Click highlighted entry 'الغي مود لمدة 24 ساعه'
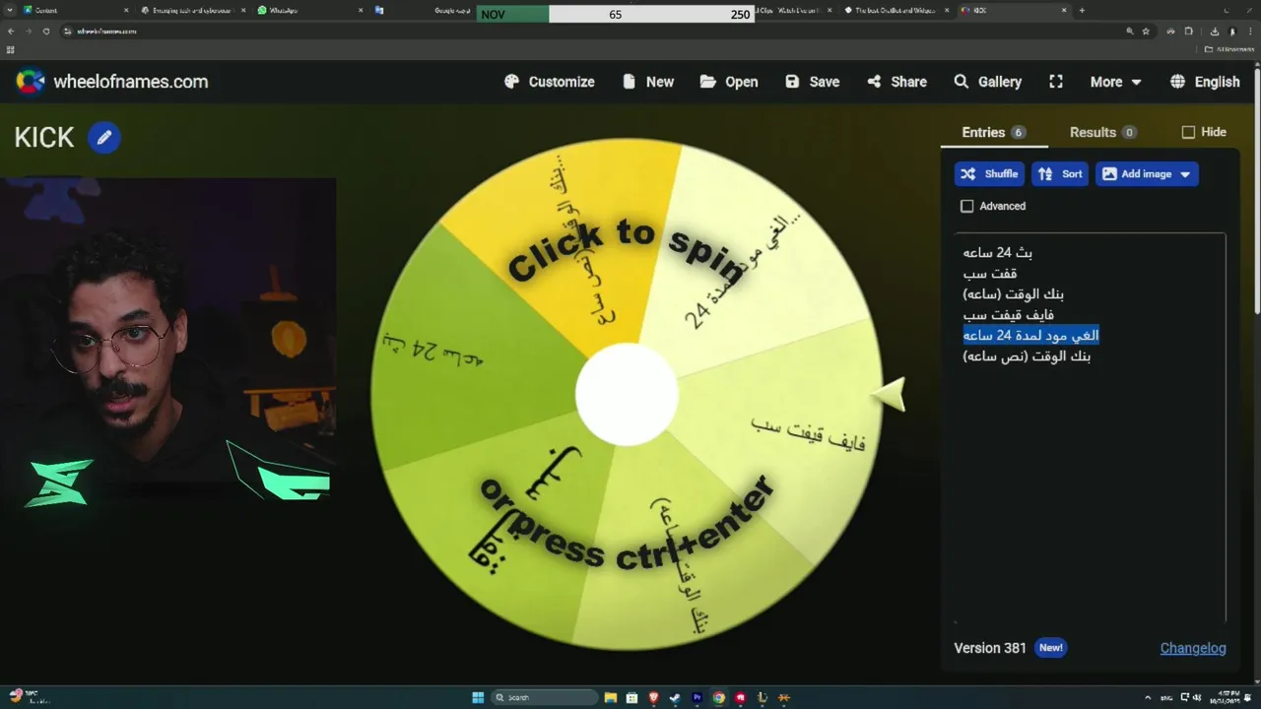 (1030, 335)
